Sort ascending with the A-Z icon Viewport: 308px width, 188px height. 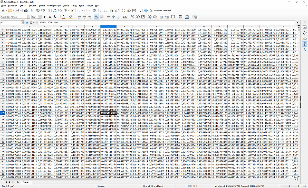point(100,11)
